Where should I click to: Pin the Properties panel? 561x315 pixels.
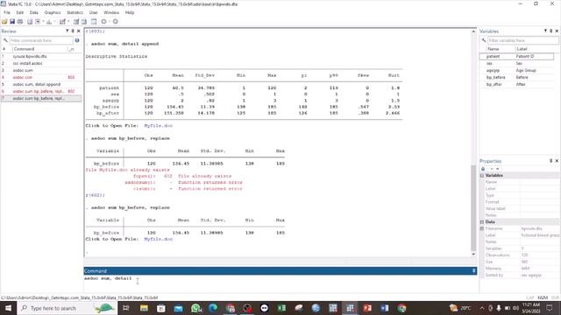tap(551, 161)
